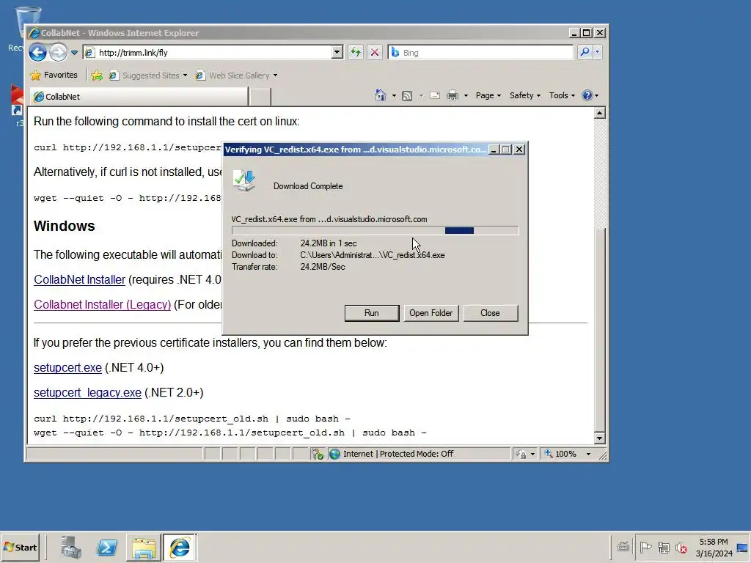Open the recent pages dropdown arrow
This screenshot has width=751, height=563.
pos(74,53)
